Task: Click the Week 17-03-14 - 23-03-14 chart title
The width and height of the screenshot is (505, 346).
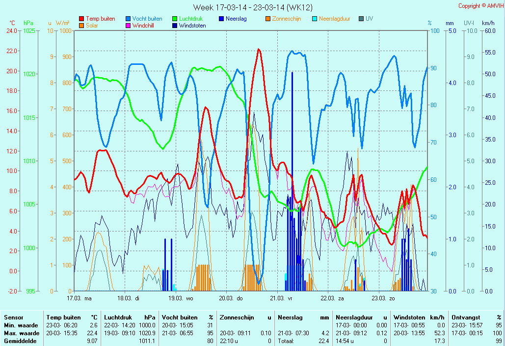Action: [x=252, y=7]
